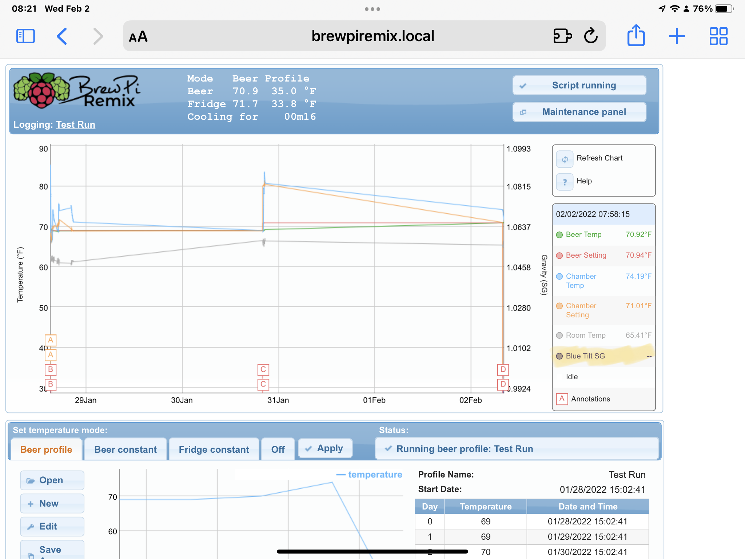Show the tab overview grid

click(718, 36)
